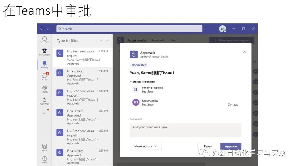Click the Add your comments here field

(x=186, y=131)
